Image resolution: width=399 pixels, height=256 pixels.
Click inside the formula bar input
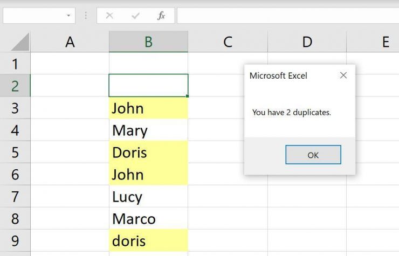(286, 16)
